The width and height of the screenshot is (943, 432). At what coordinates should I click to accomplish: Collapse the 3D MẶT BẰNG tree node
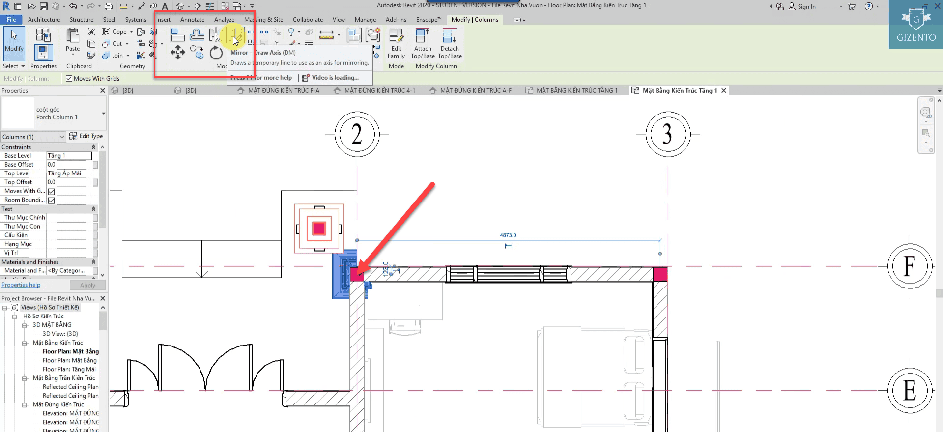tap(25, 325)
